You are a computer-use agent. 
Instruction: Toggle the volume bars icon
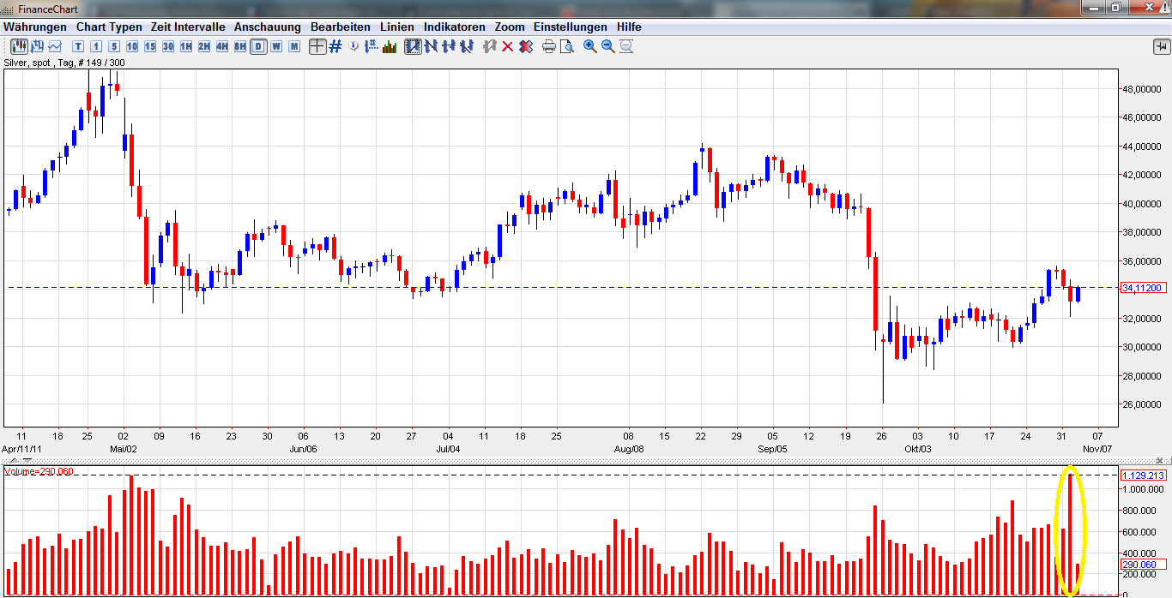pos(390,46)
